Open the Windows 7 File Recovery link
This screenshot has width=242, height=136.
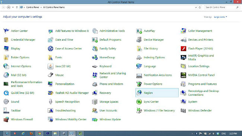[x=159, y=110]
